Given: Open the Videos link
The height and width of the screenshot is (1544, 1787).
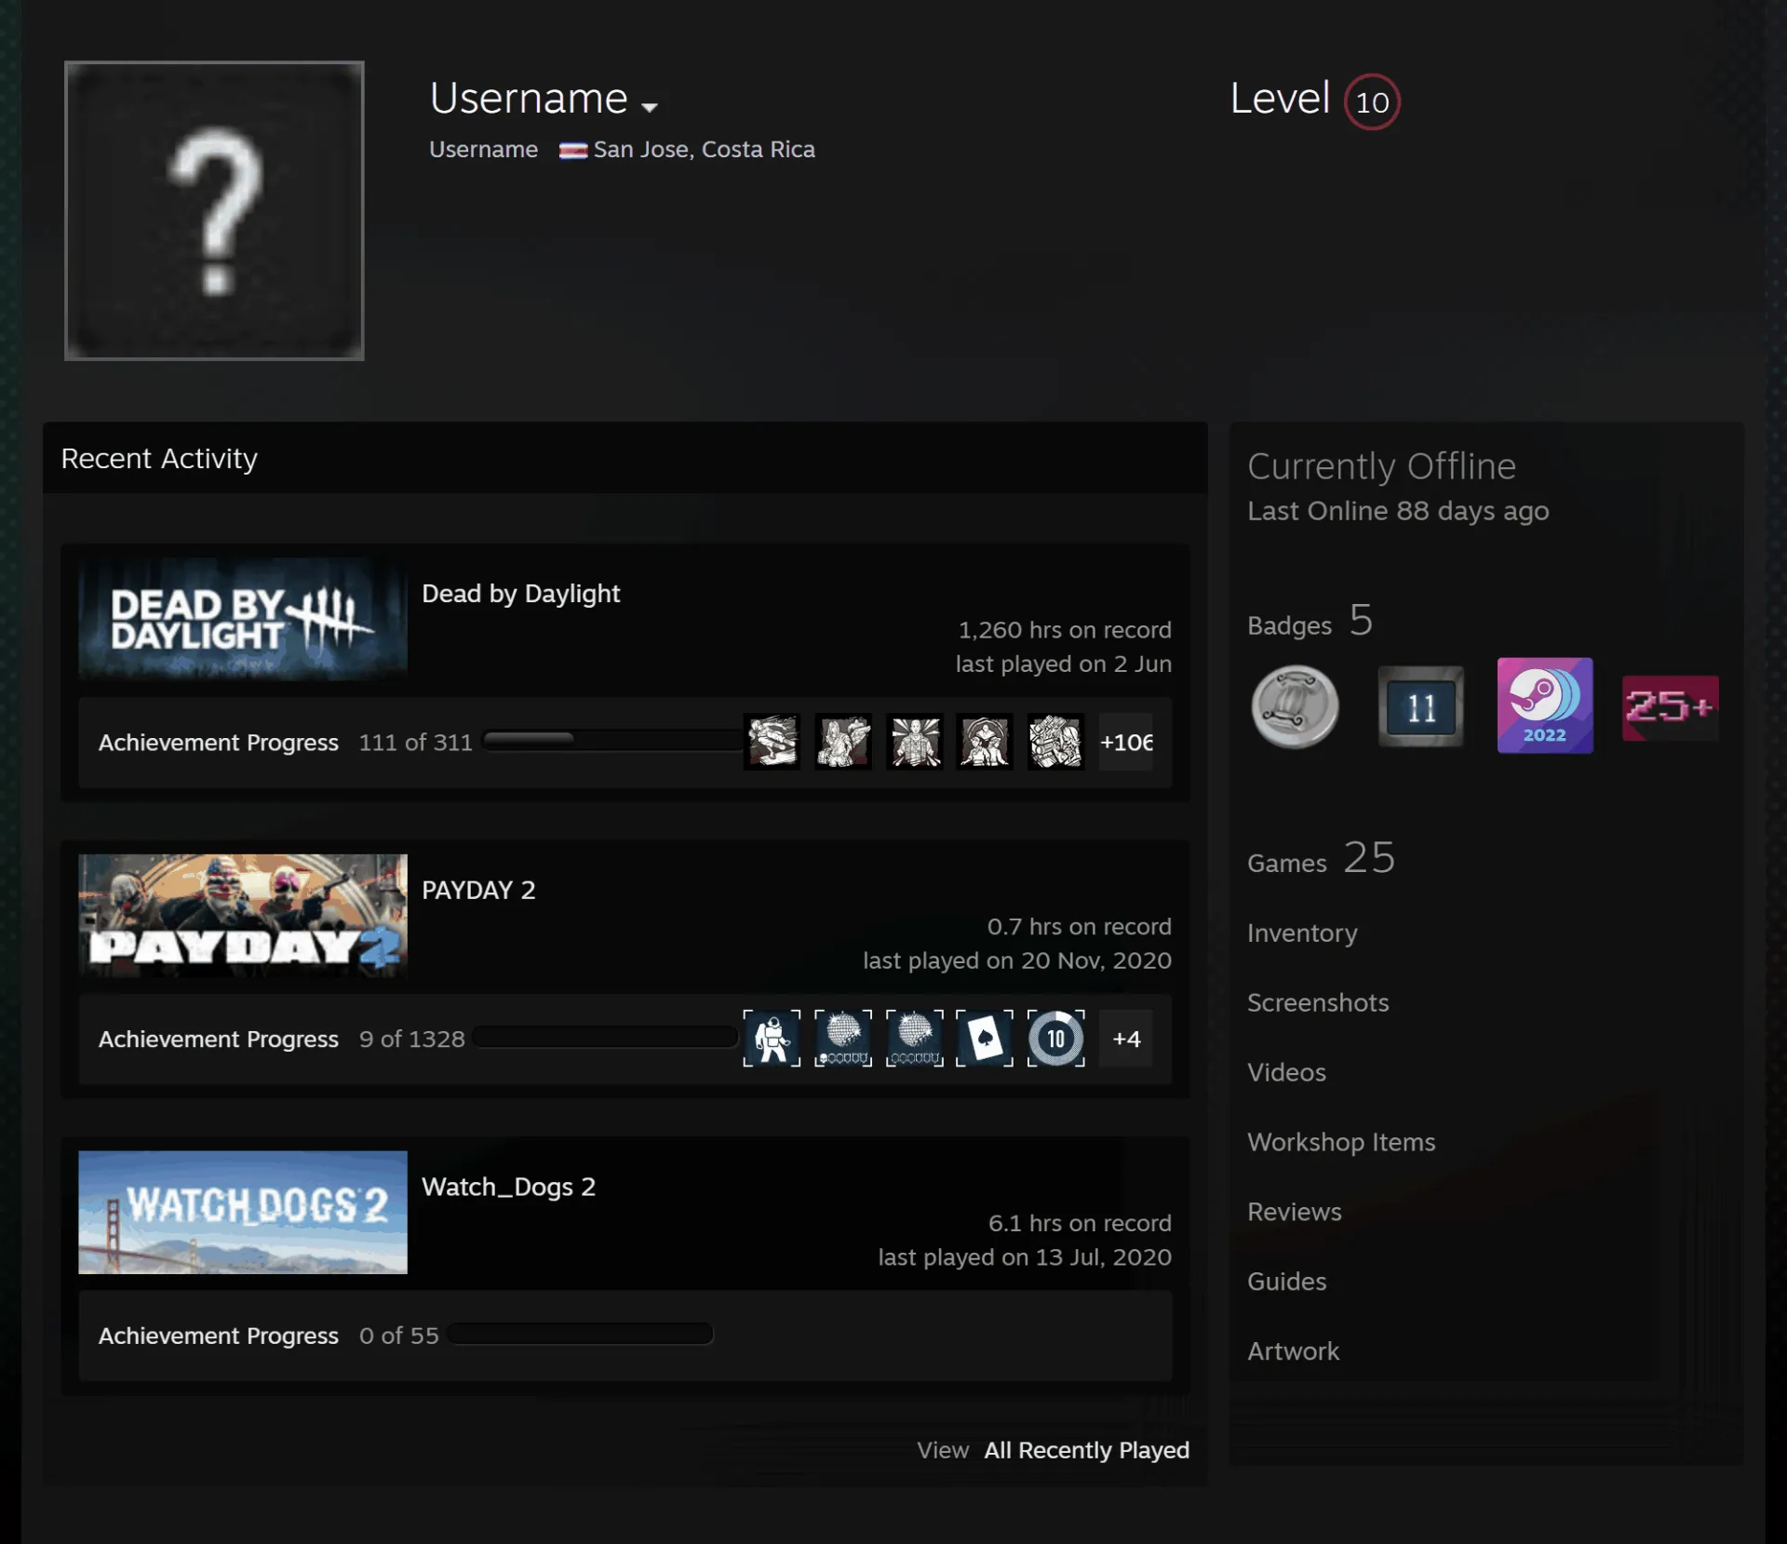Looking at the screenshot, I should tap(1286, 1072).
